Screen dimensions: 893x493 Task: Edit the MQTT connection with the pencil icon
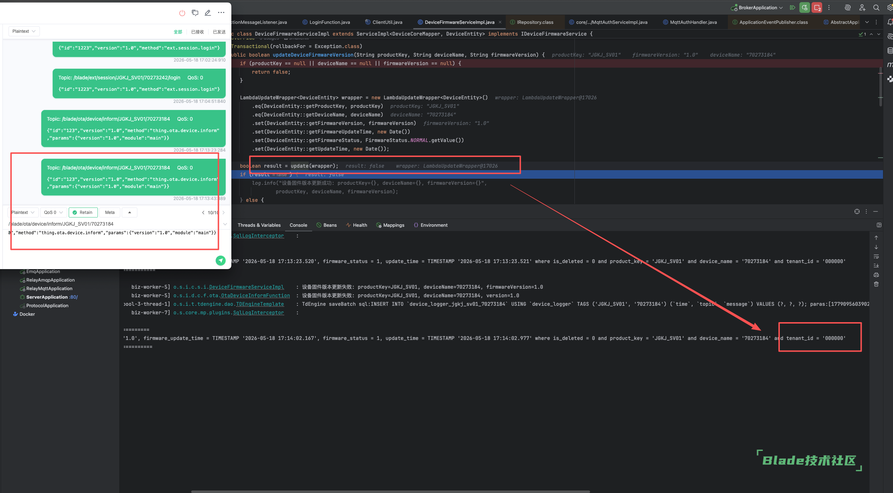point(208,13)
